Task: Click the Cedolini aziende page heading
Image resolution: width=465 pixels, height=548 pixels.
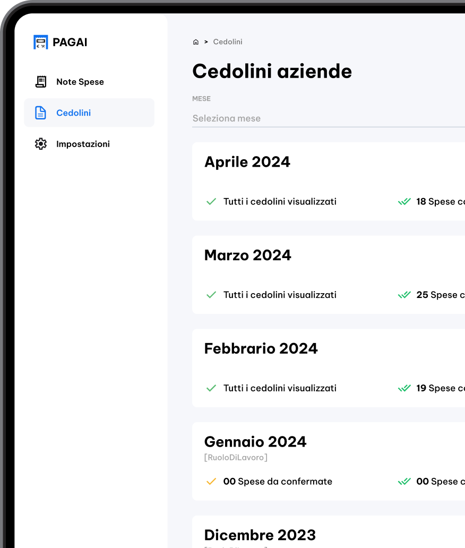Action: point(272,71)
